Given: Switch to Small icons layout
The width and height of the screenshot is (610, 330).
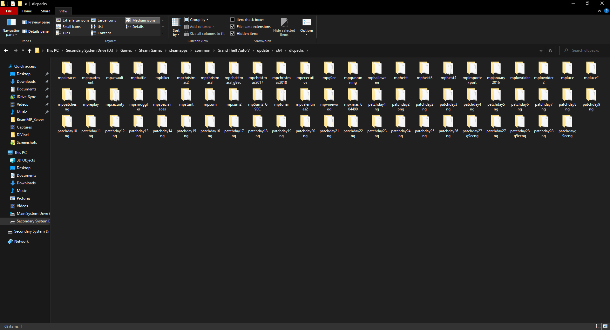Looking at the screenshot, I should [69, 27].
